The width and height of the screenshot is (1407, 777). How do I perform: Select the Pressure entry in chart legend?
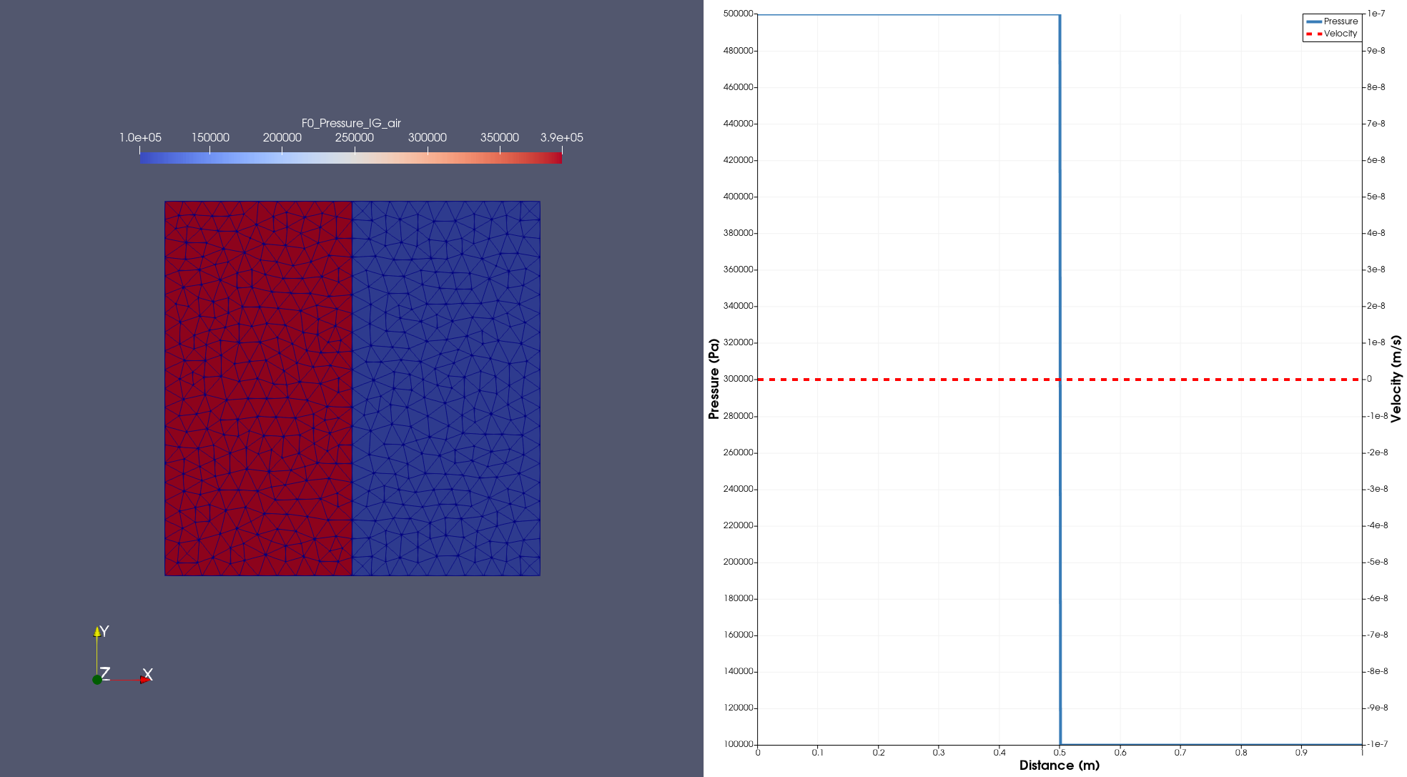(1332, 21)
